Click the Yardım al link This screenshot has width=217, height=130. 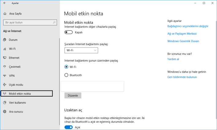(173, 59)
